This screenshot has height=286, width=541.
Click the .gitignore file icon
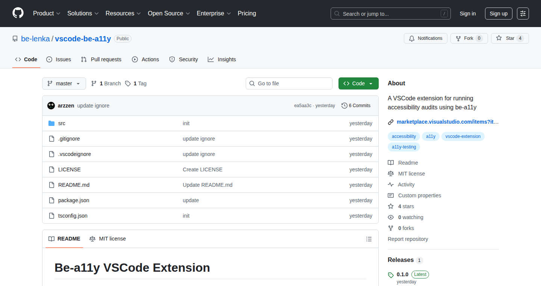point(51,139)
